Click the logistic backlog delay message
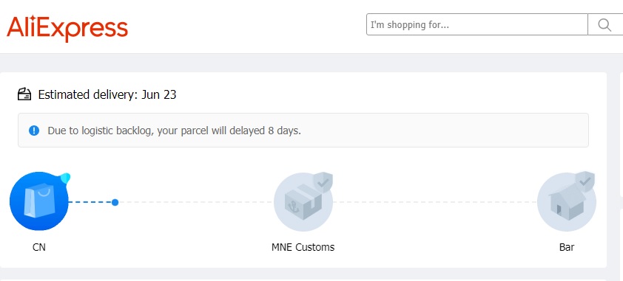The width and height of the screenshot is (623, 281). point(175,131)
